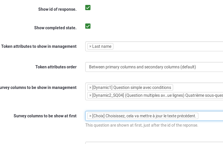Click the Token attributes to show in management label
223x144 pixels.
tap(39, 46)
